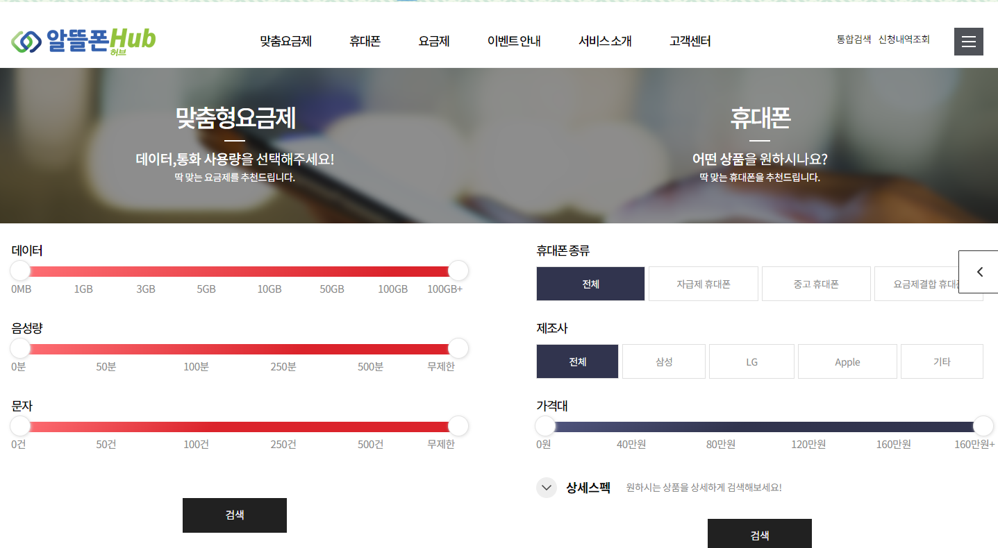Expand the 상세스펙 detailed spec section
The image size is (998, 548).
click(x=546, y=488)
